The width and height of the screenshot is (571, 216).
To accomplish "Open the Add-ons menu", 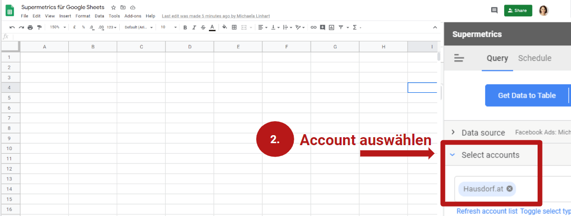I will (x=133, y=16).
